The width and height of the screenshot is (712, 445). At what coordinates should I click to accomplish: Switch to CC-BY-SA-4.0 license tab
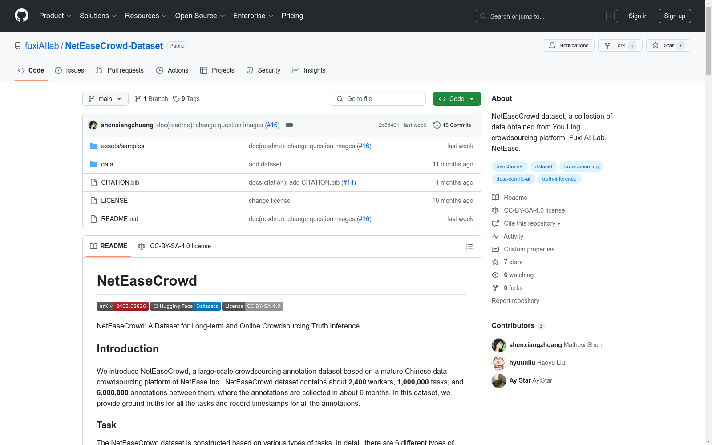click(174, 246)
